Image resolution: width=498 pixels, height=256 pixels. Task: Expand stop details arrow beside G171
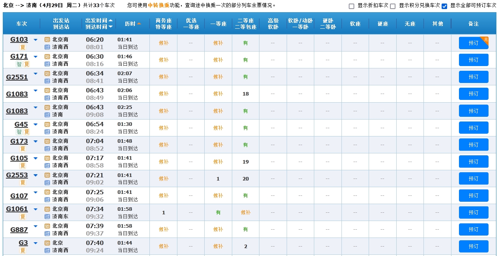click(x=35, y=57)
